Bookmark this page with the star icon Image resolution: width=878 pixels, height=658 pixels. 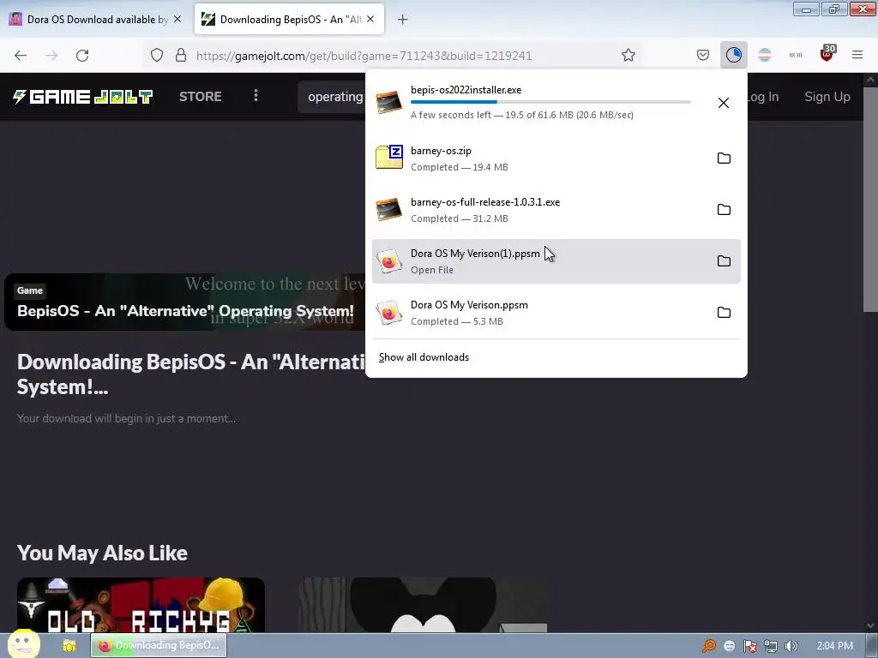(628, 55)
